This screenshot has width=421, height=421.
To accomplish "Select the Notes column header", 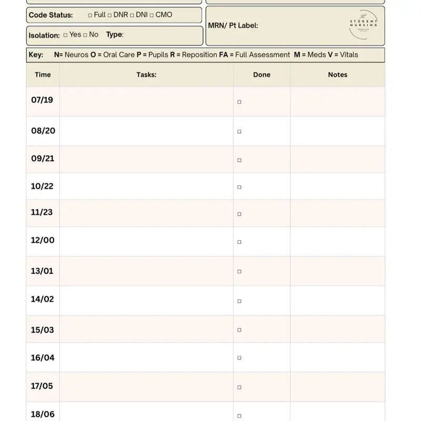I will pos(337,75).
